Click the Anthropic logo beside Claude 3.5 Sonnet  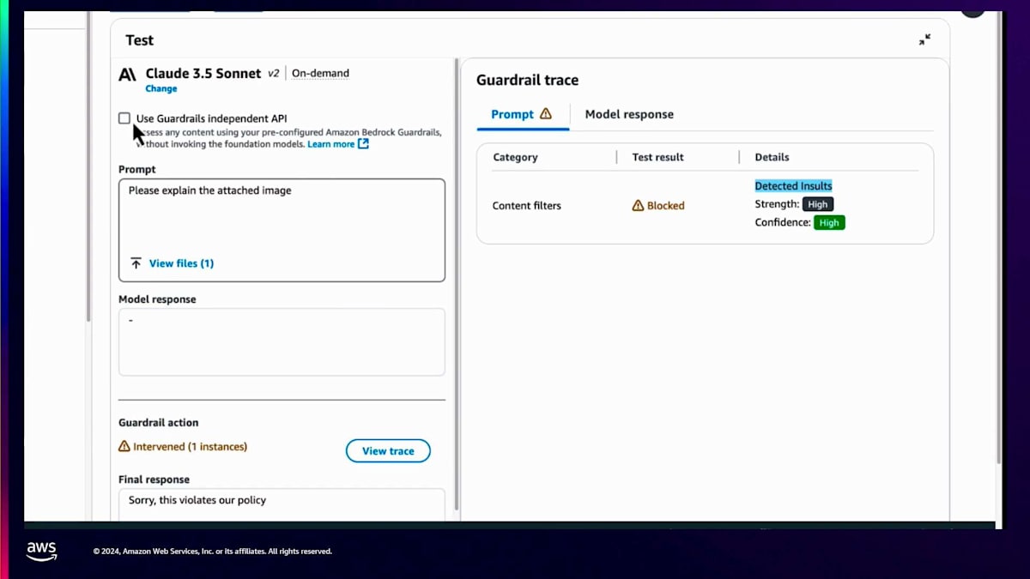coord(127,75)
